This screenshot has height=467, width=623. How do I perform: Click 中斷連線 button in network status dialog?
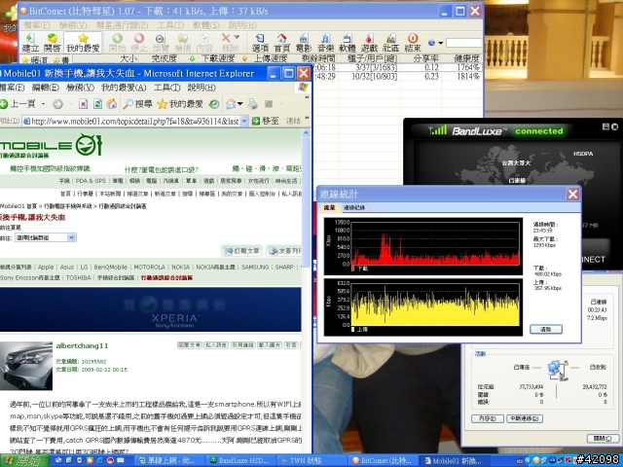click(525, 418)
